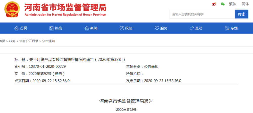Click the centered text 2020年第92号
The width and height of the screenshot is (253, 113).
coord(126,110)
